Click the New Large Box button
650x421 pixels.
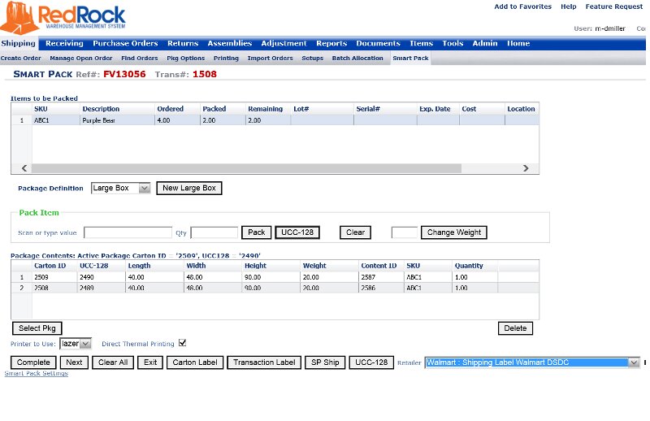pos(188,188)
